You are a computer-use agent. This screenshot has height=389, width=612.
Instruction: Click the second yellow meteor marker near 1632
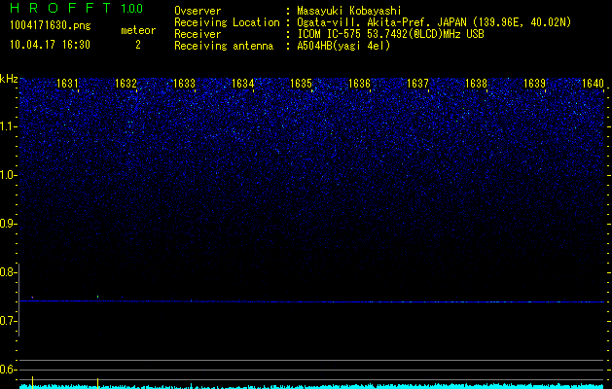(x=97, y=383)
